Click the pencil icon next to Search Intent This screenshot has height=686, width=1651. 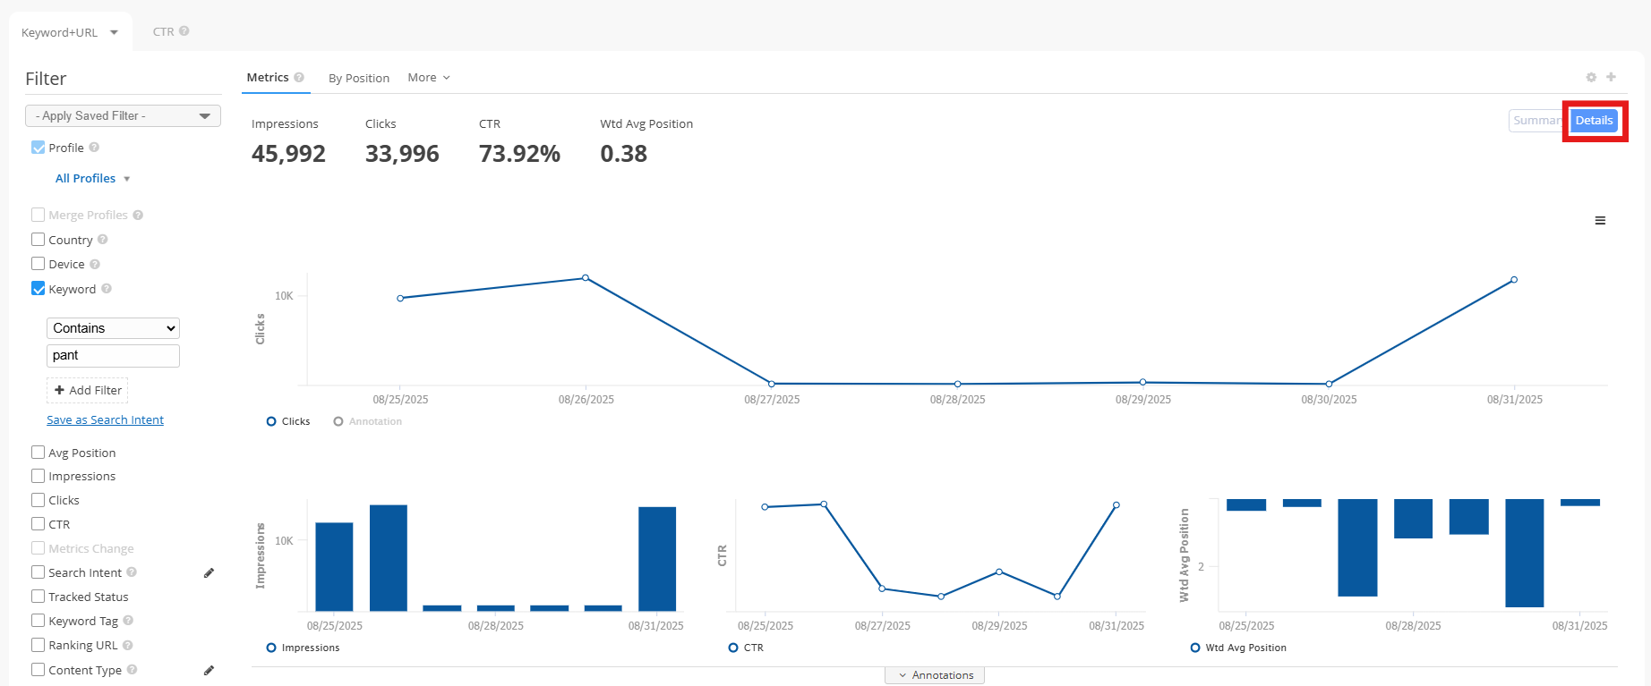[x=209, y=573]
